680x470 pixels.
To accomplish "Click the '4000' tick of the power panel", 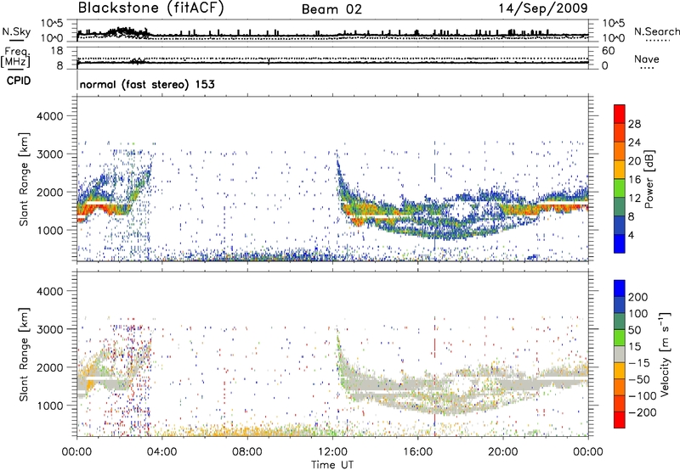I will point(49,116).
